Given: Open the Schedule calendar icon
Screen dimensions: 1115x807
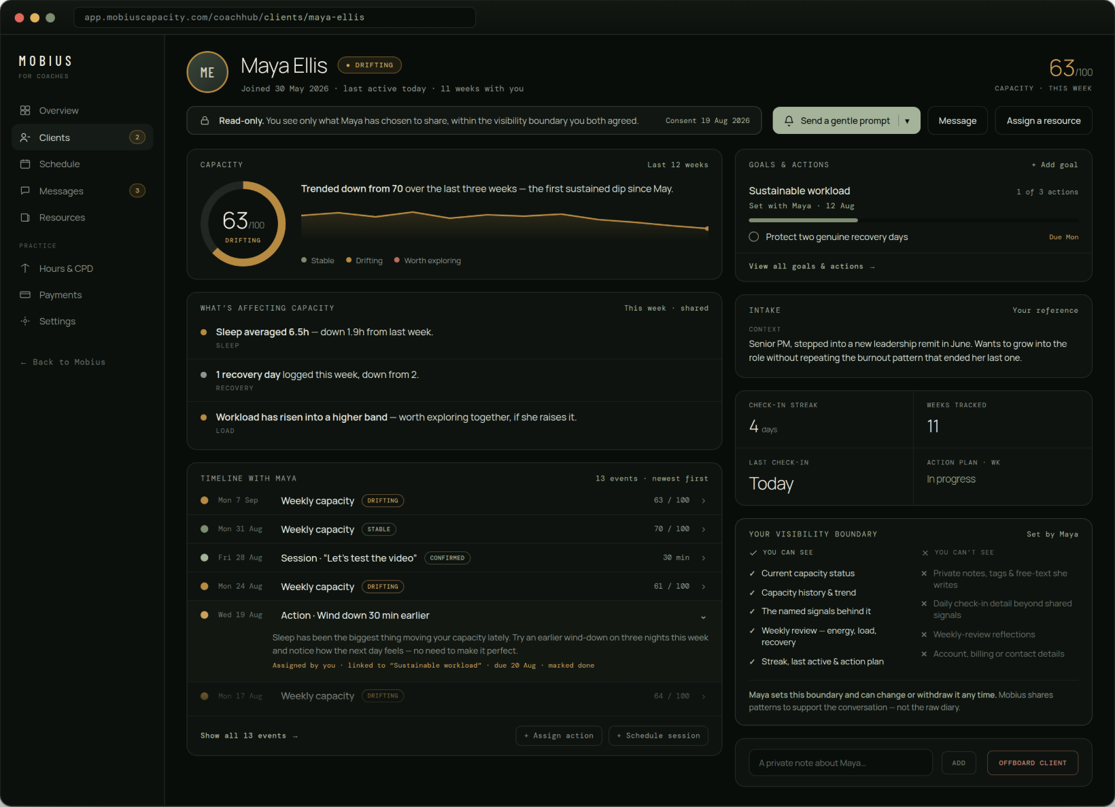Looking at the screenshot, I should coord(25,164).
